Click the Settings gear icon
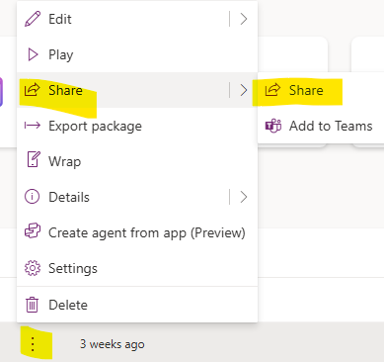Image resolution: width=384 pixels, height=362 pixels. coord(33,268)
